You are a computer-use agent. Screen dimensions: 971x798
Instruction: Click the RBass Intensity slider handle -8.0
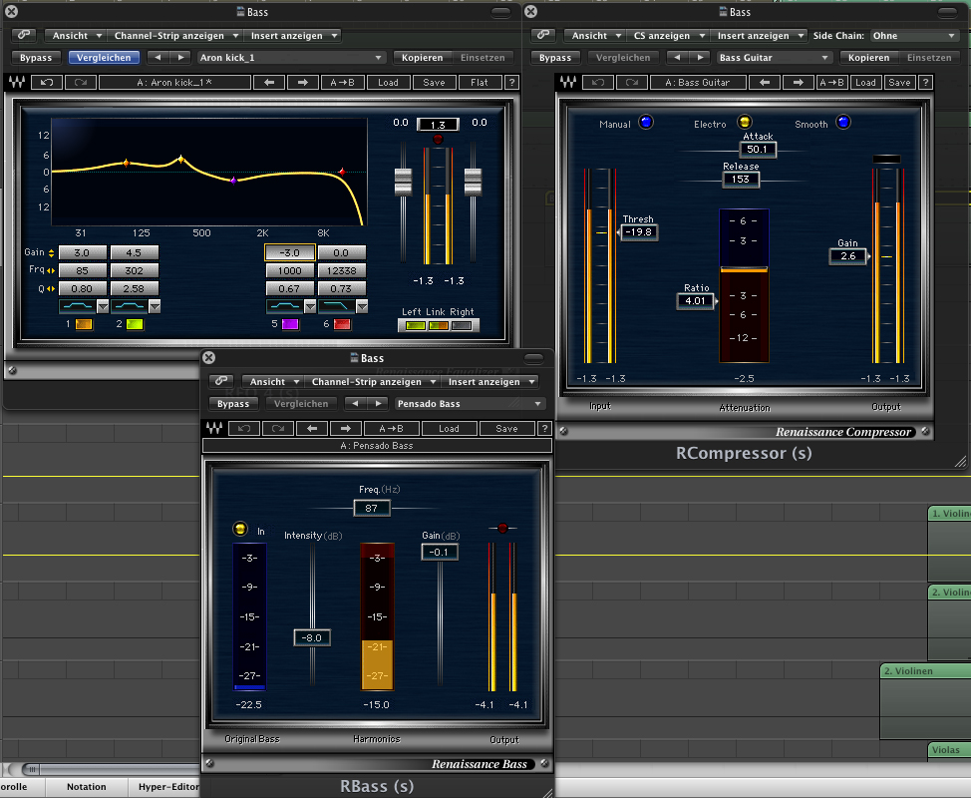pos(312,637)
